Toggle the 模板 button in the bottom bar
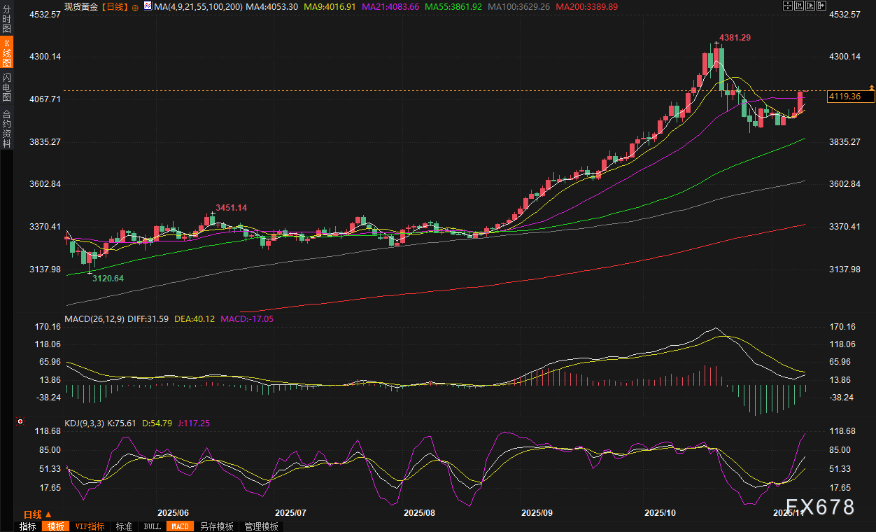Image resolution: width=876 pixels, height=532 pixels. coord(55,526)
